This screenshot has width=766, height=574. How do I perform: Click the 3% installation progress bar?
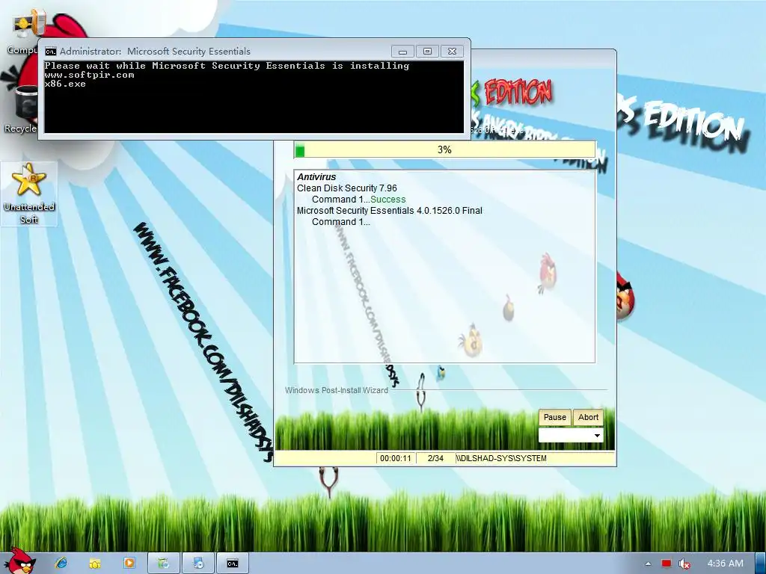pos(444,149)
